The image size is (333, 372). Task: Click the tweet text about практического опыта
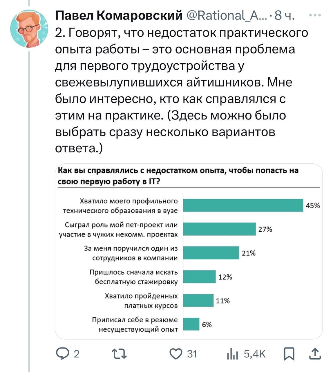(181, 90)
